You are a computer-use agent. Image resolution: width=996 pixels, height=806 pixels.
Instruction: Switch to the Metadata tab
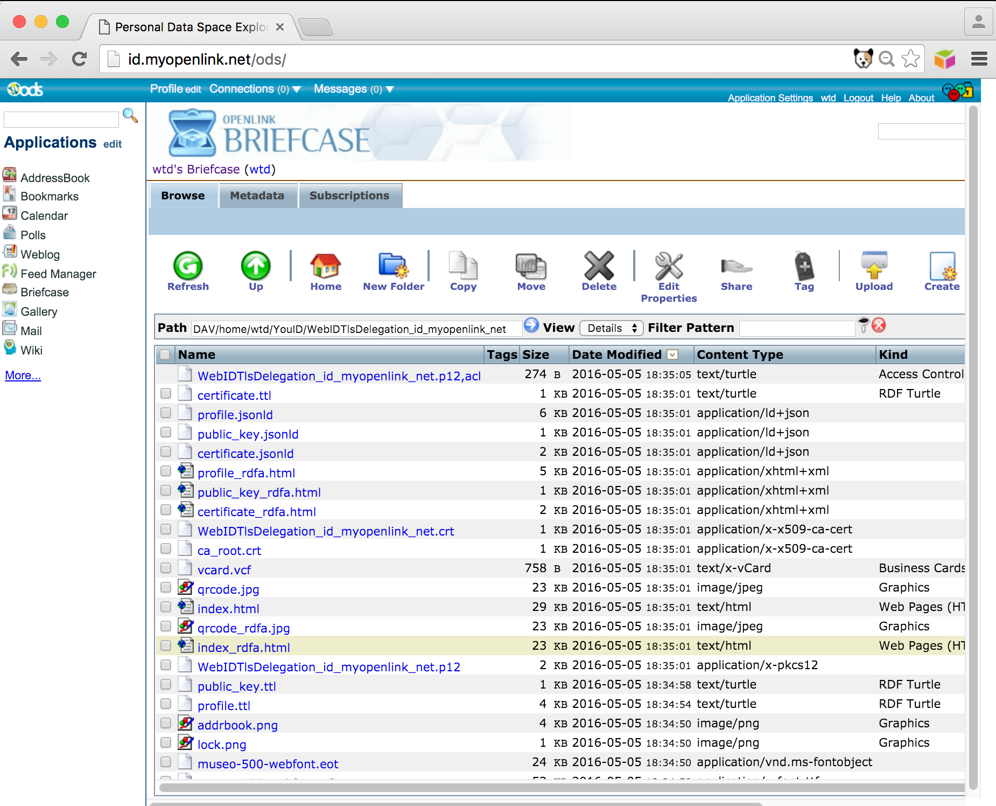click(x=257, y=196)
